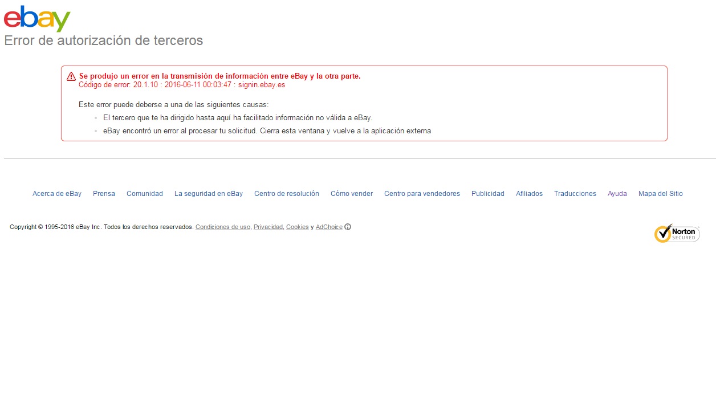Select the bullet starting 'eBay encontró un error'
Screen dimensions: 716x396
(267, 130)
